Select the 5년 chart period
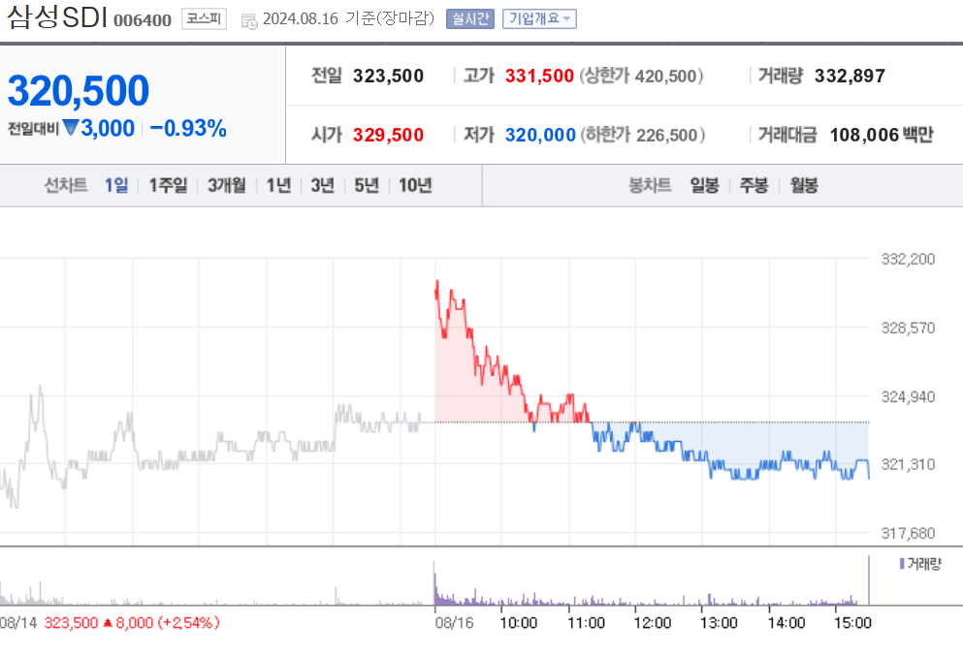 click(x=367, y=185)
